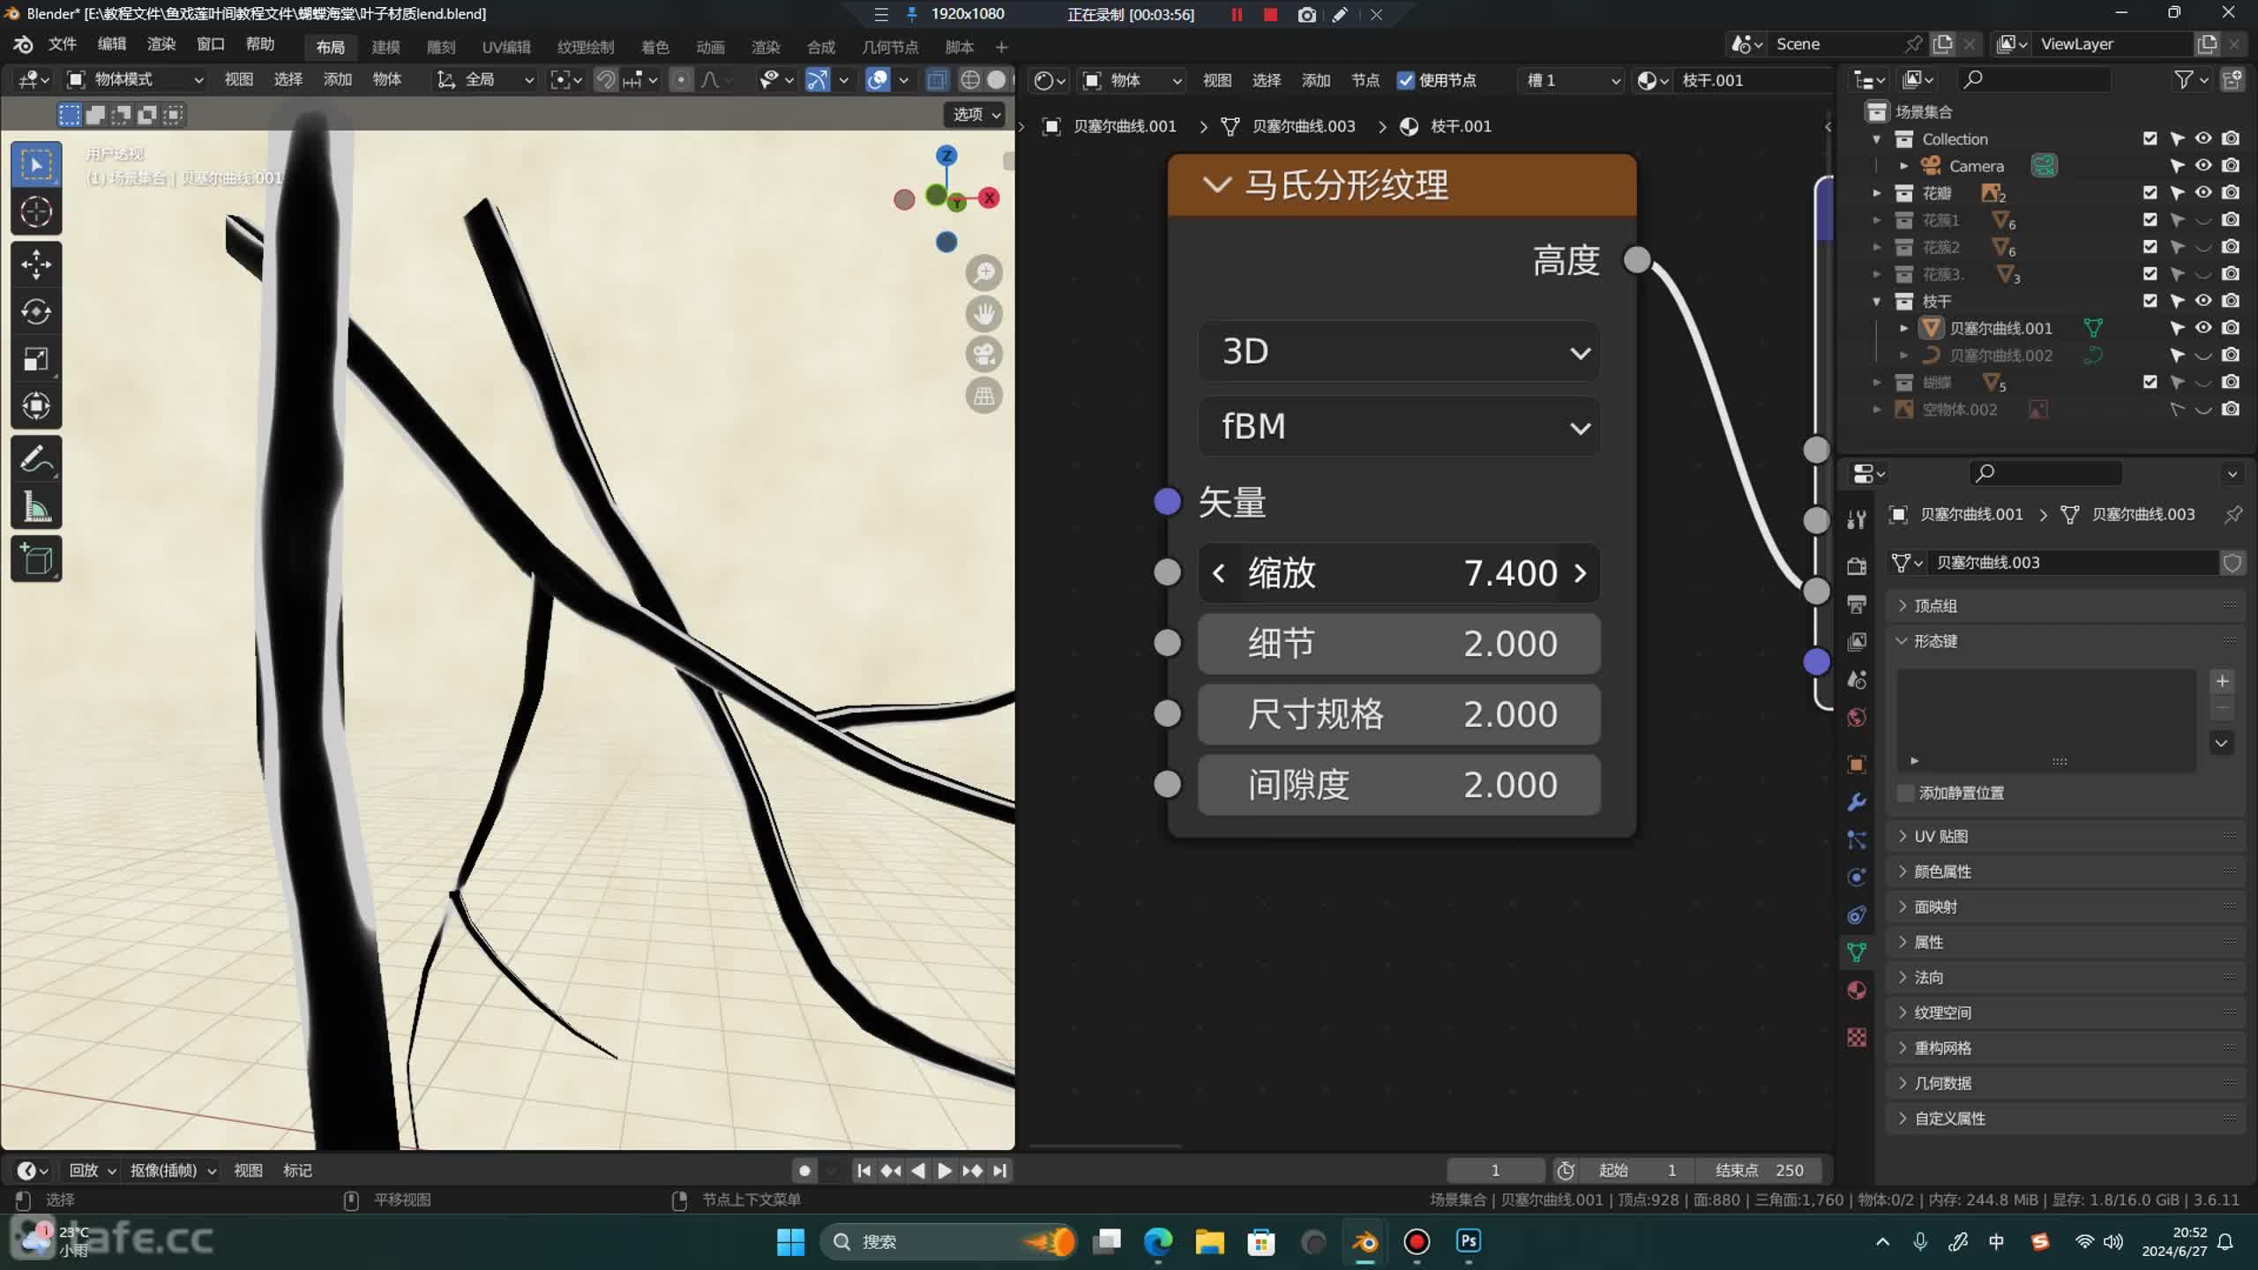Image resolution: width=2258 pixels, height=1270 pixels.
Task: Uncheck the Collection exclude checkbox in outliner
Action: click(2150, 138)
